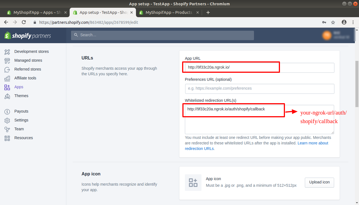Click the App URL input field
The width and height of the screenshot is (359, 205).
[260, 68]
